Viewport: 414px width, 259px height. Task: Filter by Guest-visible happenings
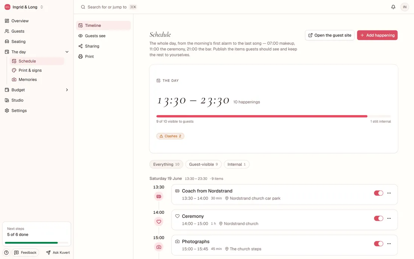pos(204,164)
